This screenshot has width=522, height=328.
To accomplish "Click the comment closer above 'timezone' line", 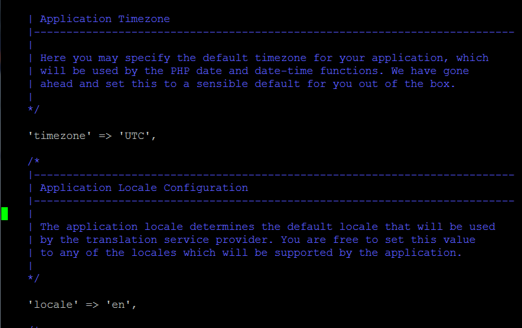I will (34, 109).
